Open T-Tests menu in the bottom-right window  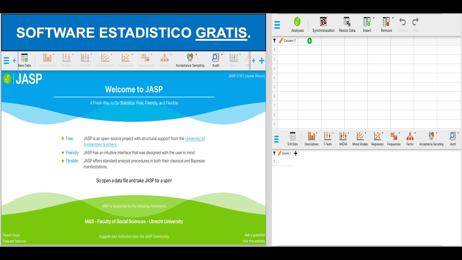point(328,139)
